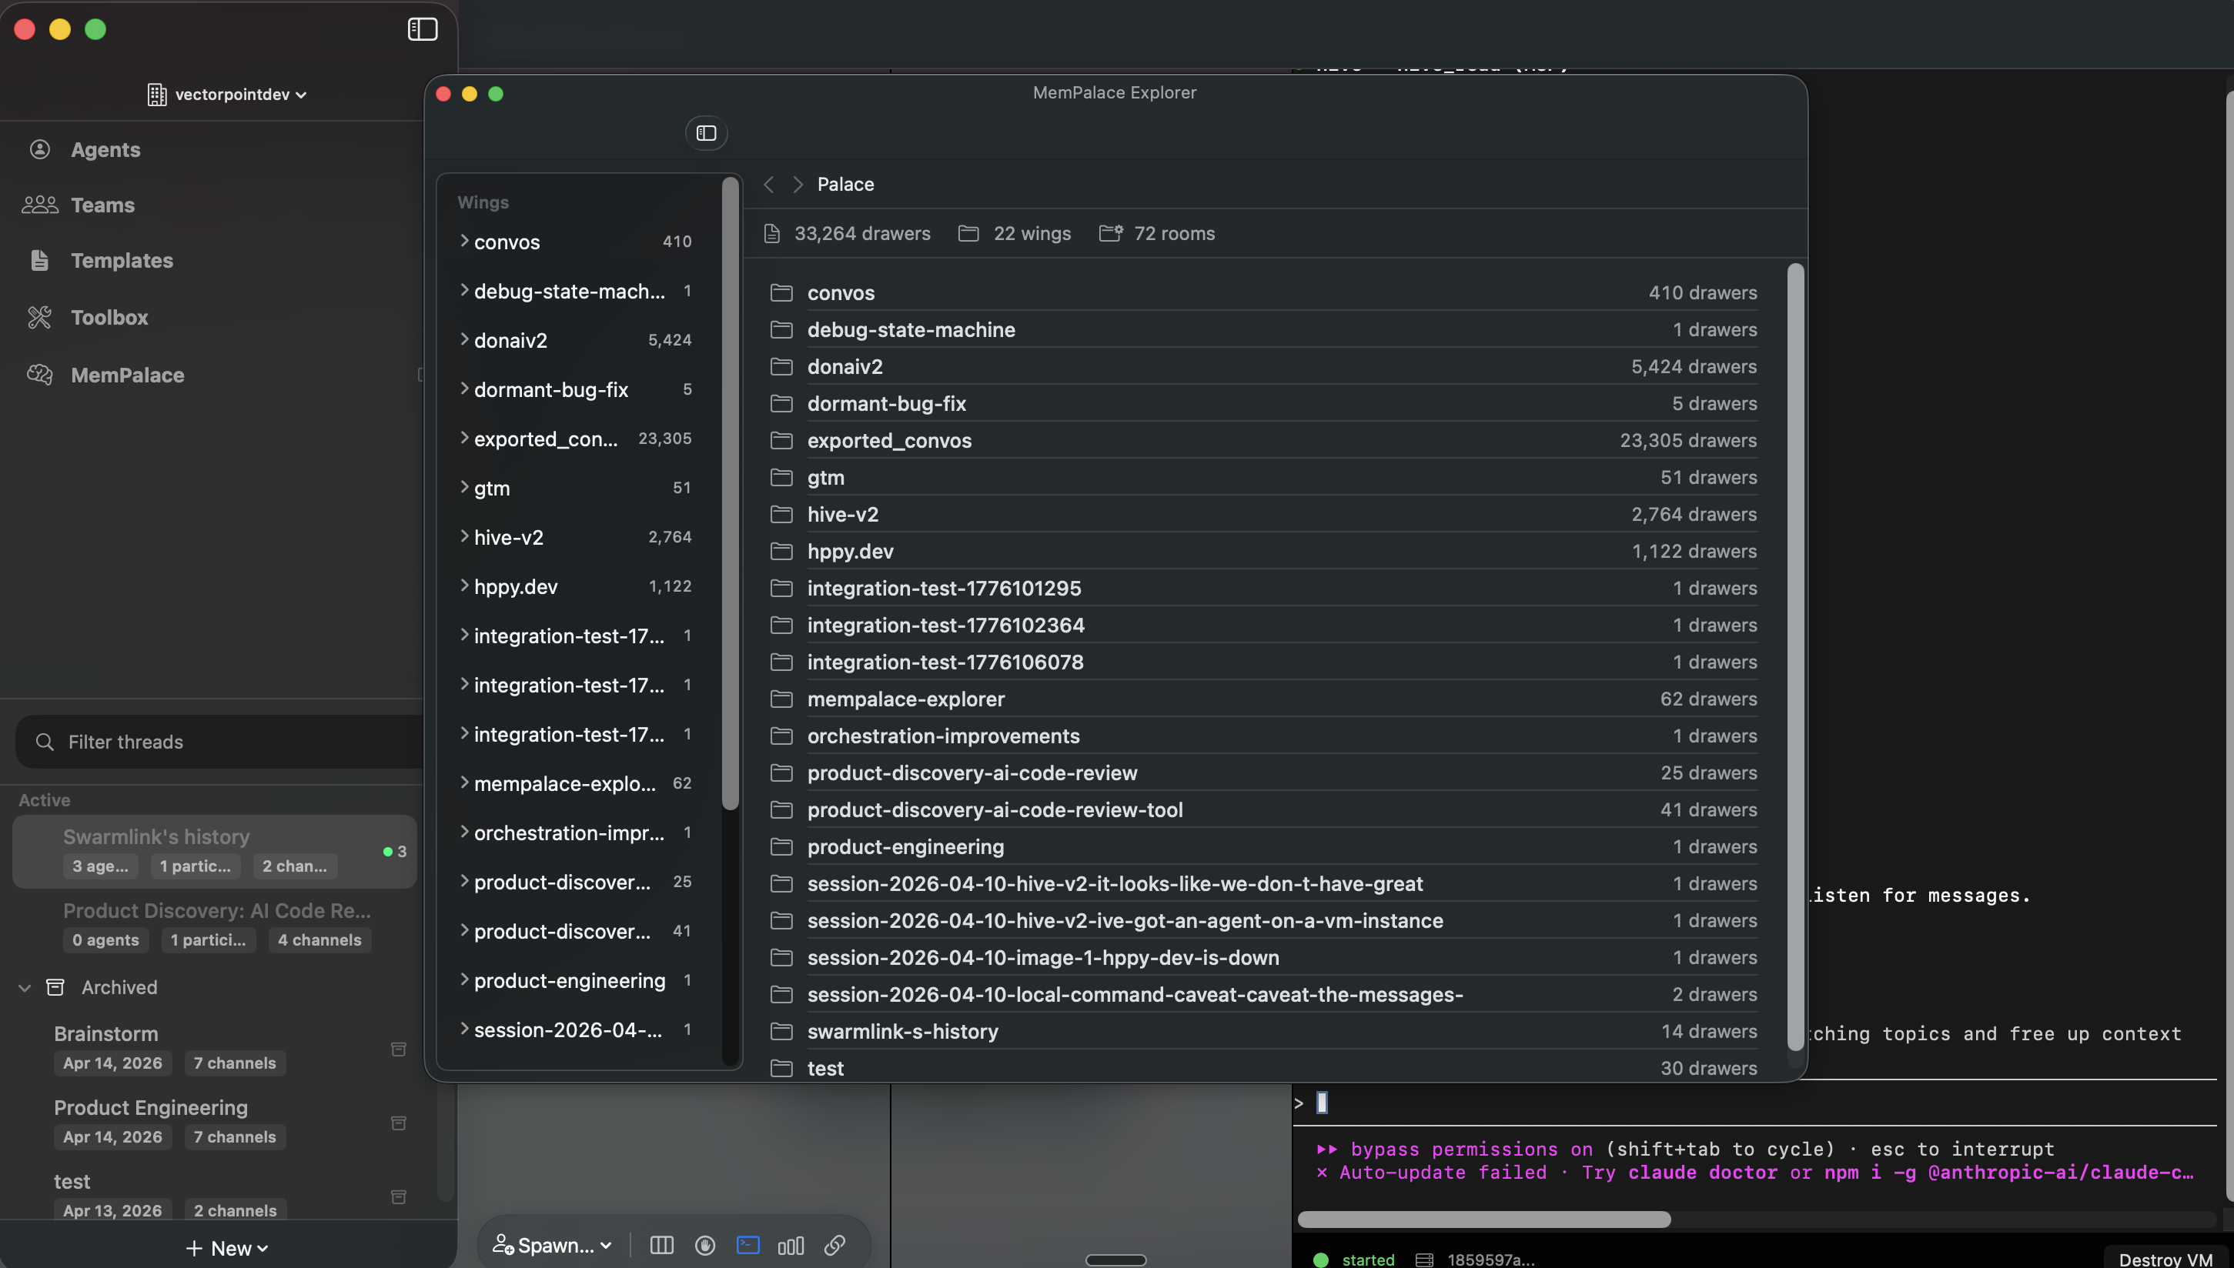The height and width of the screenshot is (1268, 2234).
Task: Archive the Brainstorm thread via its box icon
Action: pos(398,1049)
